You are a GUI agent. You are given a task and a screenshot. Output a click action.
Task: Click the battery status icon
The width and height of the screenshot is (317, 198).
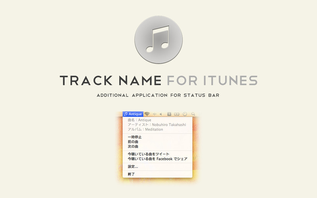coord(177,114)
